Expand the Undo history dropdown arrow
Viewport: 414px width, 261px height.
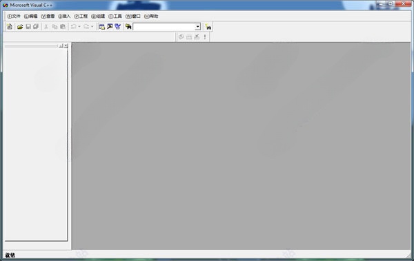79,27
